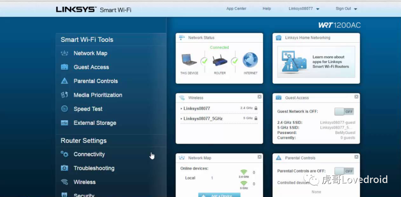This screenshot has width=401, height=197.
Task: Click the 2.4 GHz wifi signal icon
Action: click(x=244, y=172)
